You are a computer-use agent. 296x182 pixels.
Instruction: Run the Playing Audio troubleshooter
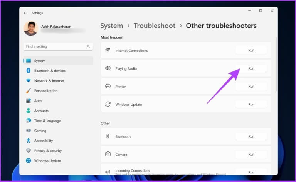click(x=251, y=68)
